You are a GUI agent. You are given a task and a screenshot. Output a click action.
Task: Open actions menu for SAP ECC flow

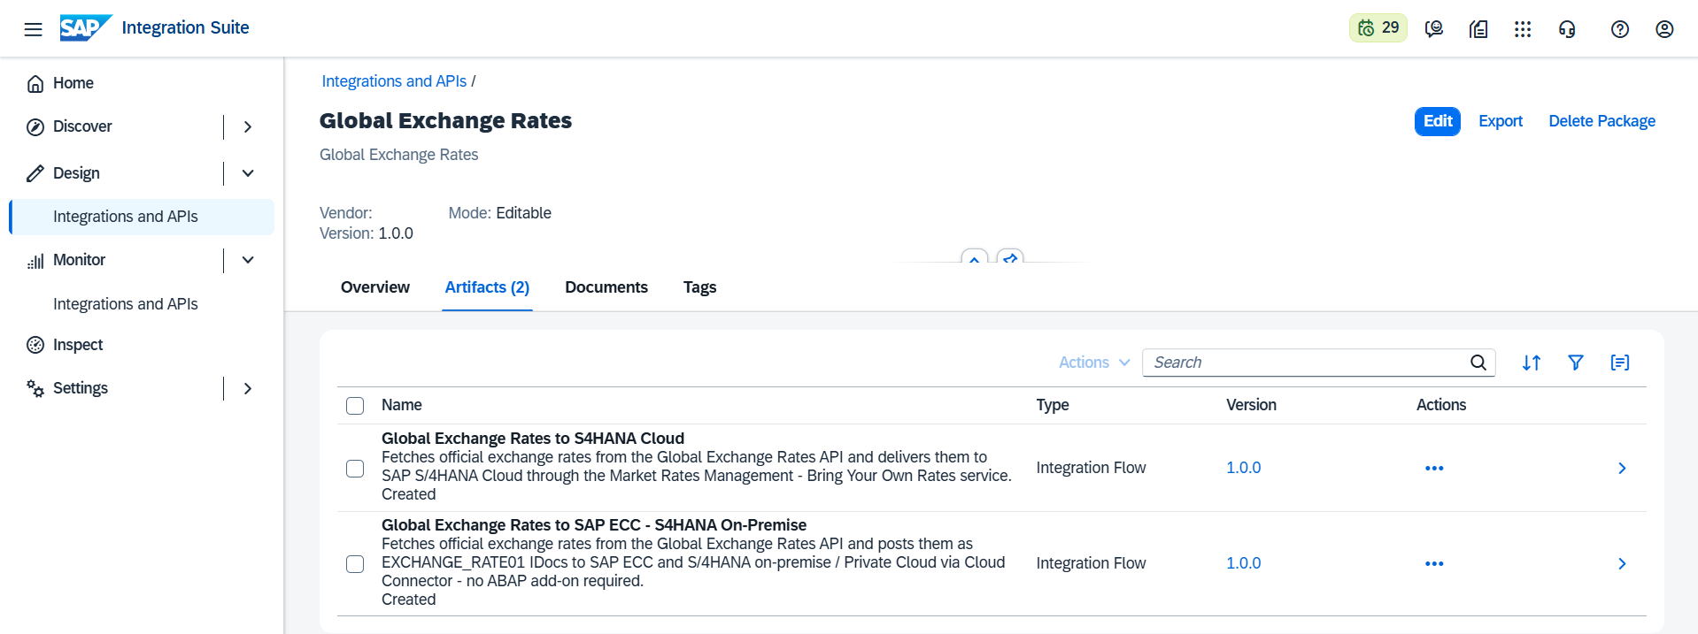[1434, 563]
